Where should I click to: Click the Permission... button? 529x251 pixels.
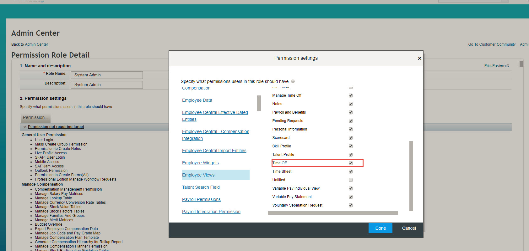pos(36,118)
